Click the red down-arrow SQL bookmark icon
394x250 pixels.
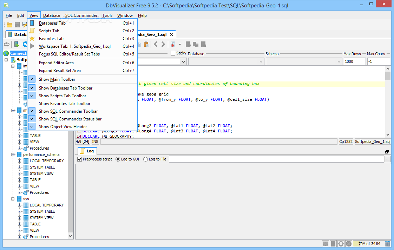point(173,45)
